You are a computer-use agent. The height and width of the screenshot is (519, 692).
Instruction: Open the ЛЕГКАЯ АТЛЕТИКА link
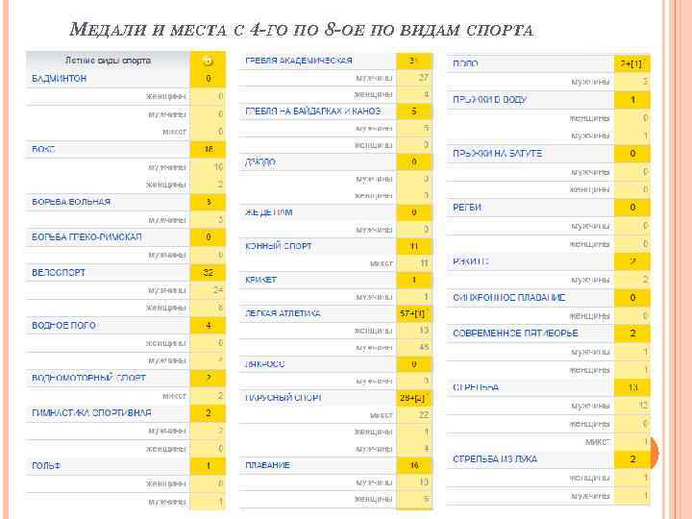pyautogui.click(x=286, y=313)
